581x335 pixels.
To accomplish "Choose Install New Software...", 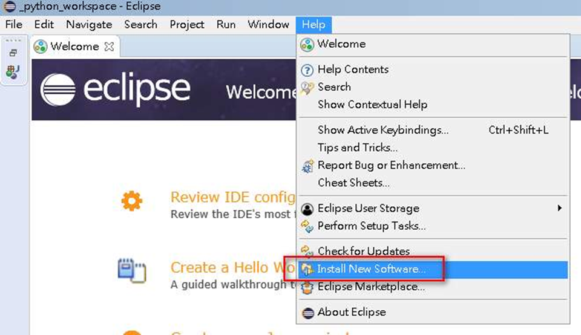I will point(433,269).
